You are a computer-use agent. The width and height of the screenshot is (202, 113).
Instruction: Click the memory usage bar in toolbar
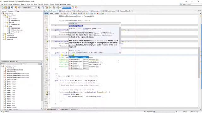(67, 8)
